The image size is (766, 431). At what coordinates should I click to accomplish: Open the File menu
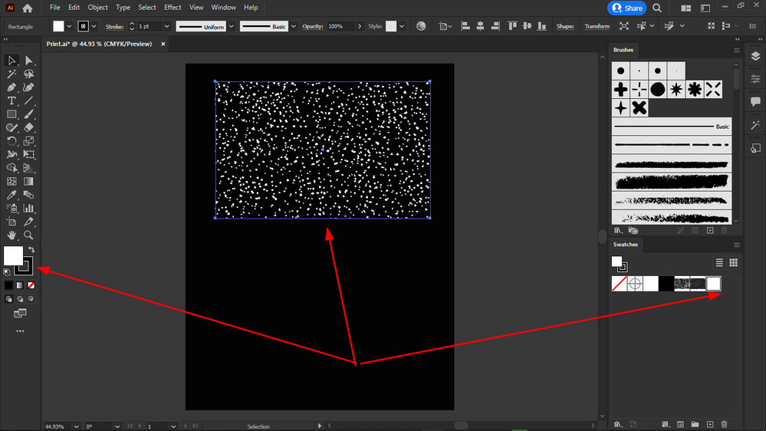tap(54, 8)
